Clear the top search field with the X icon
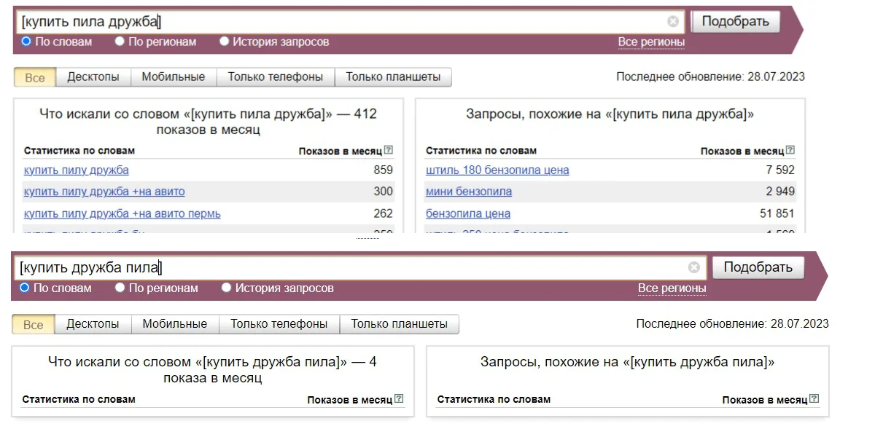Image resolution: width=875 pixels, height=437 pixels. (672, 22)
